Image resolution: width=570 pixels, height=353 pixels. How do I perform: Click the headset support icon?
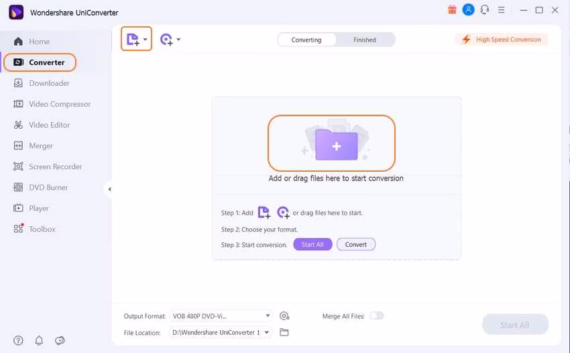485,10
